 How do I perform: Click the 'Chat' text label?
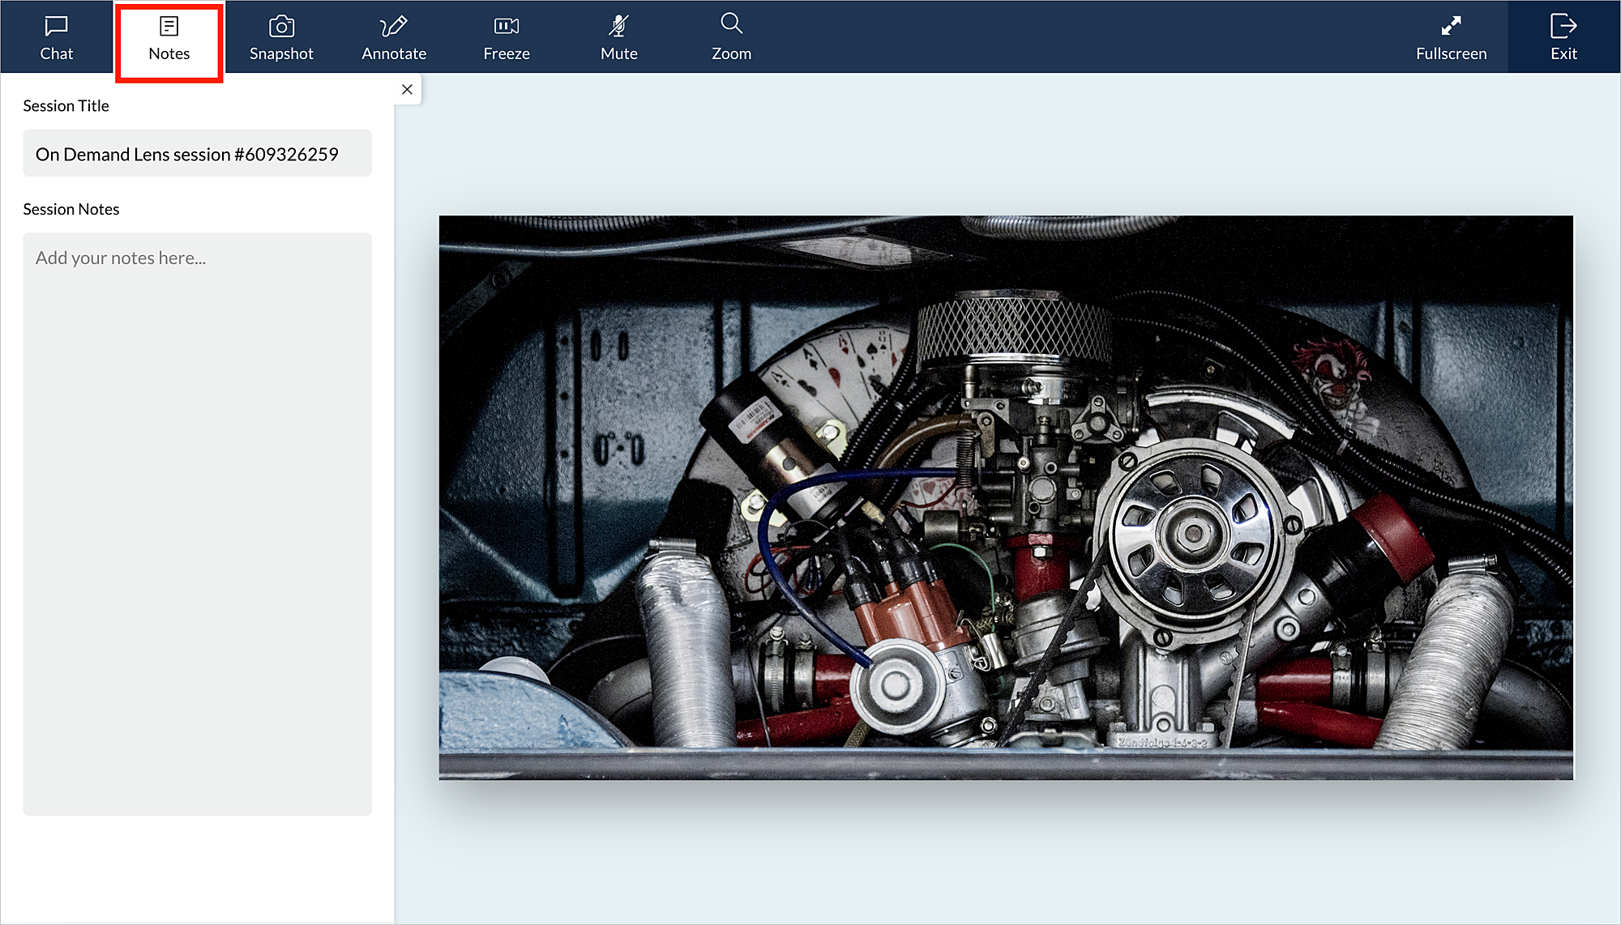[56, 53]
